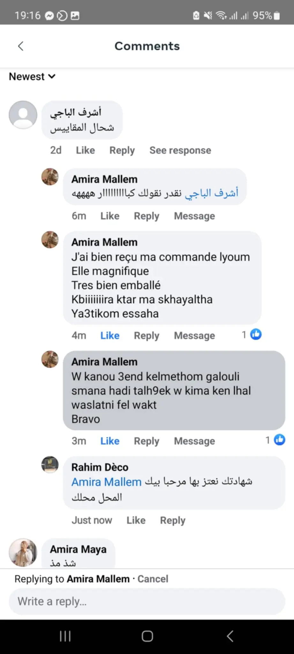Unlike the highlighted 'W kanou 3end' comment
Screen dimensions: 294x654
click(109, 441)
